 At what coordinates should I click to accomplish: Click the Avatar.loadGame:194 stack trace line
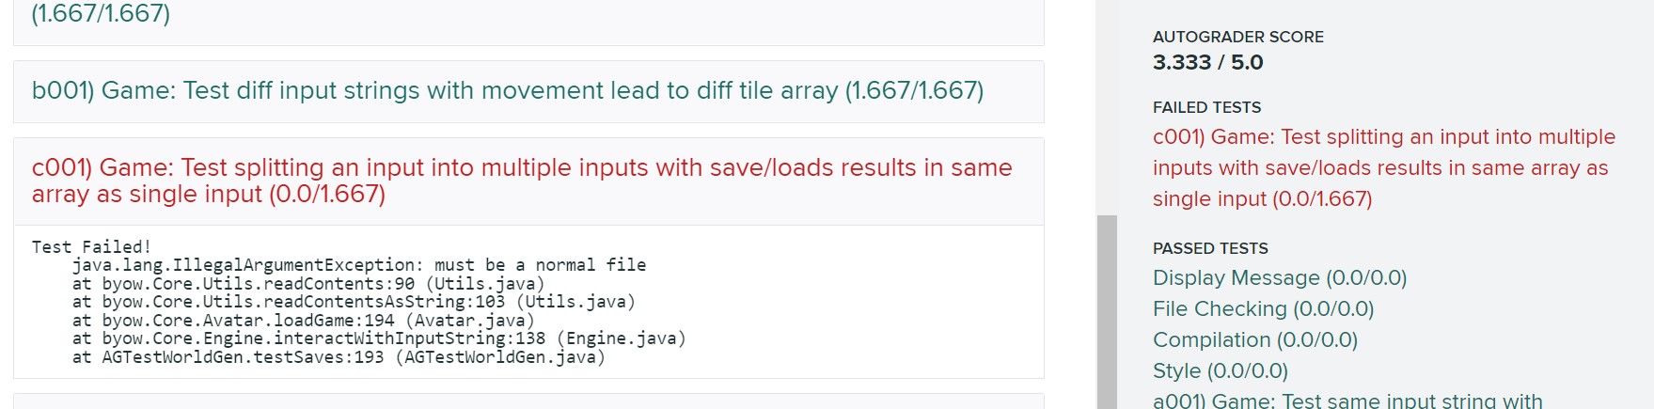(x=303, y=321)
